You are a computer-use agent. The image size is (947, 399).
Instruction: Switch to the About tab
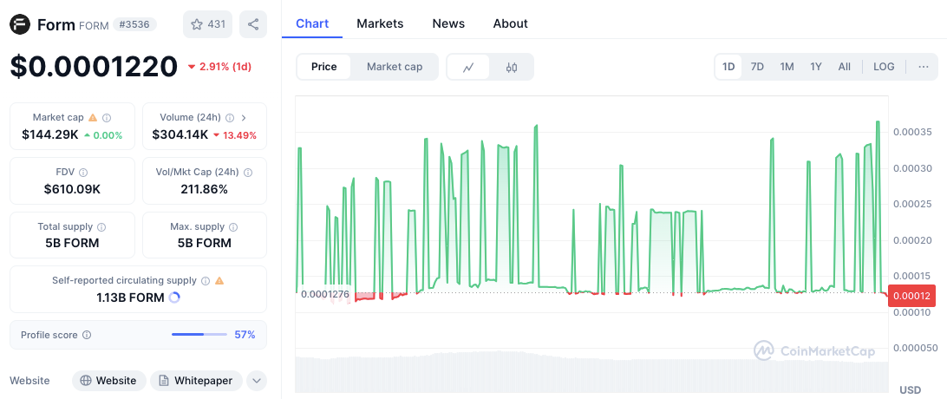pyautogui.click(x=510, y=23)
